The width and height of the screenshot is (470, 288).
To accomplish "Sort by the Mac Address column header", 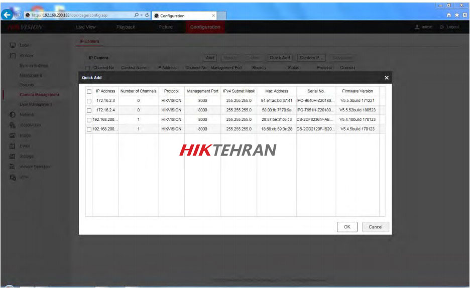I will click(276, 91).
